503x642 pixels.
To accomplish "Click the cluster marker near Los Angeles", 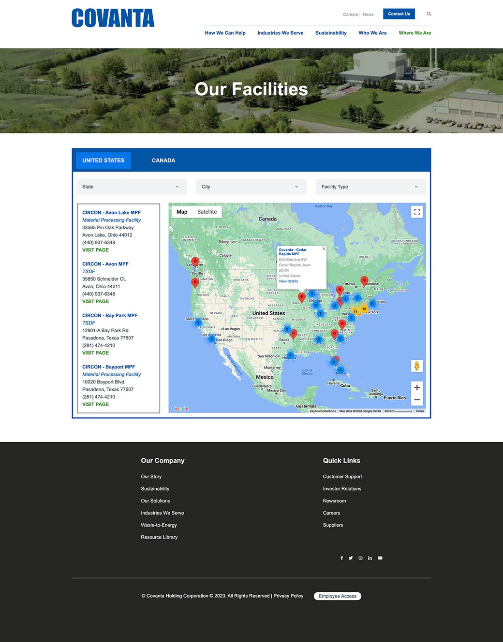I will 211,338.
